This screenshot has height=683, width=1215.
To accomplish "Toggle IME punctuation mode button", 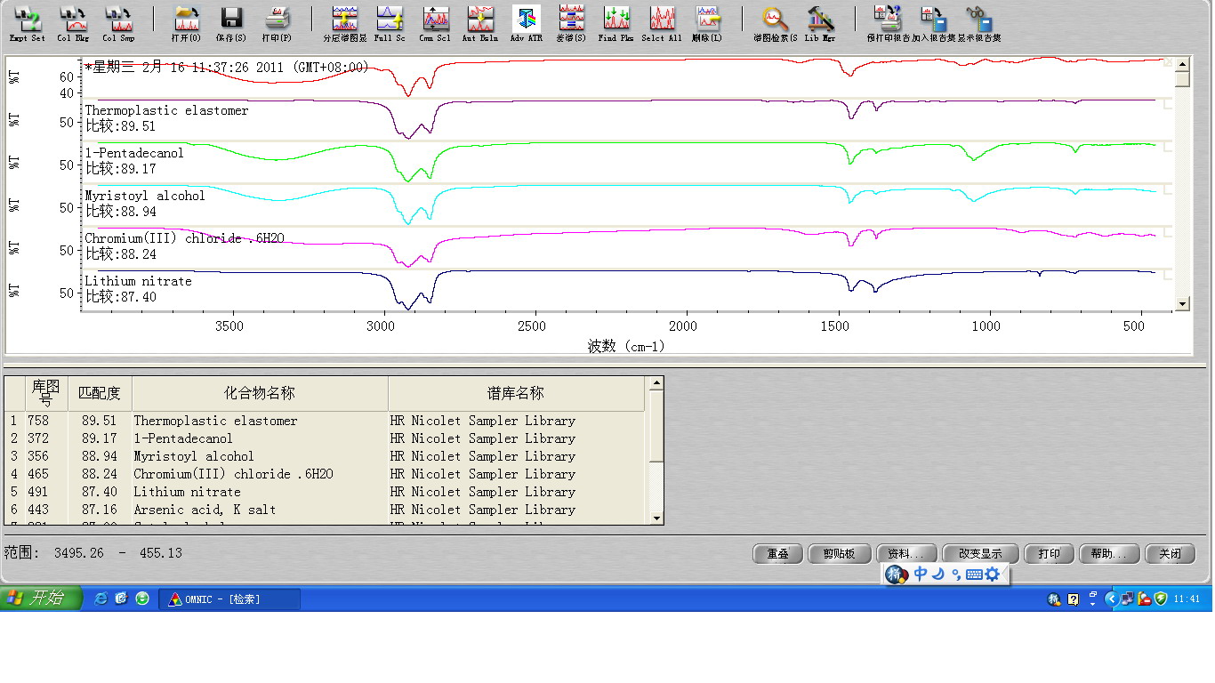I will pyautogui.click(x=956, y=575).
